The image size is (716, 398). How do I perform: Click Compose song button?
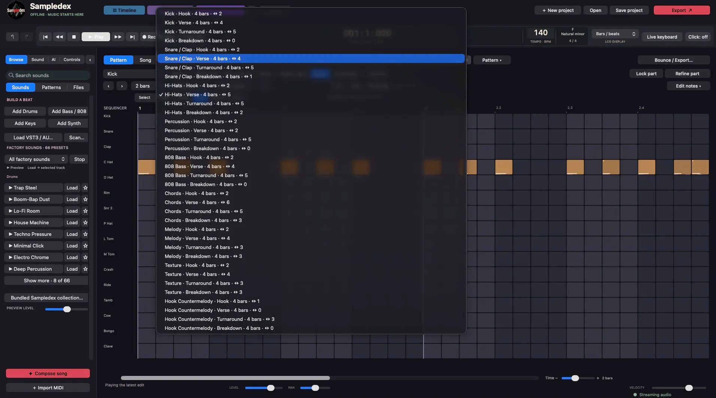[48, 373]
